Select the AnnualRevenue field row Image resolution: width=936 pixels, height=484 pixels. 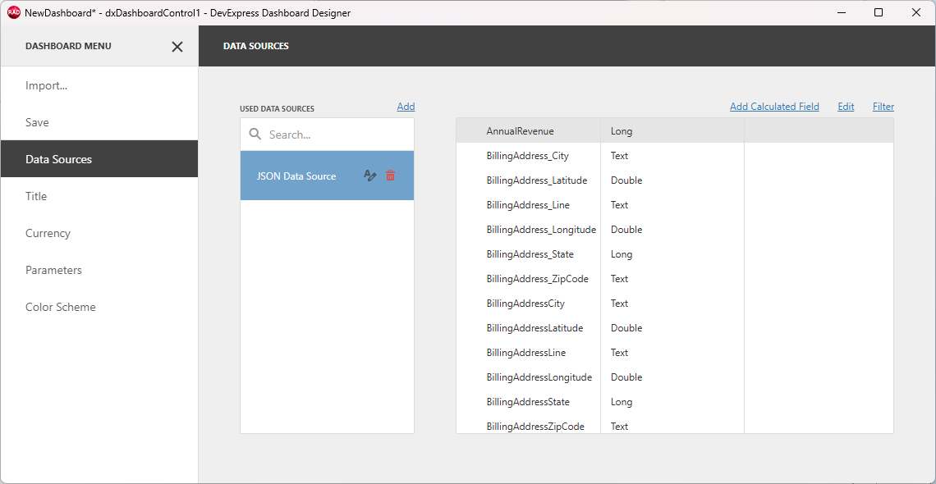(x=521, y=130)
